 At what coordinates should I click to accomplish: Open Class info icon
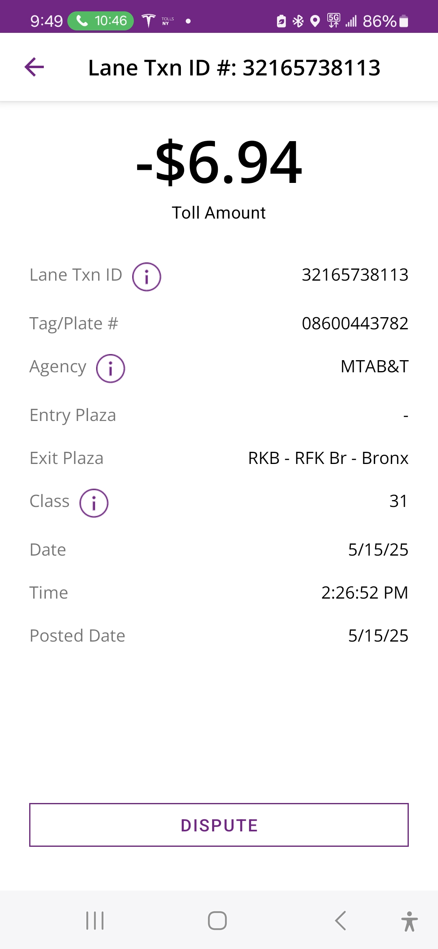(94, 503)
